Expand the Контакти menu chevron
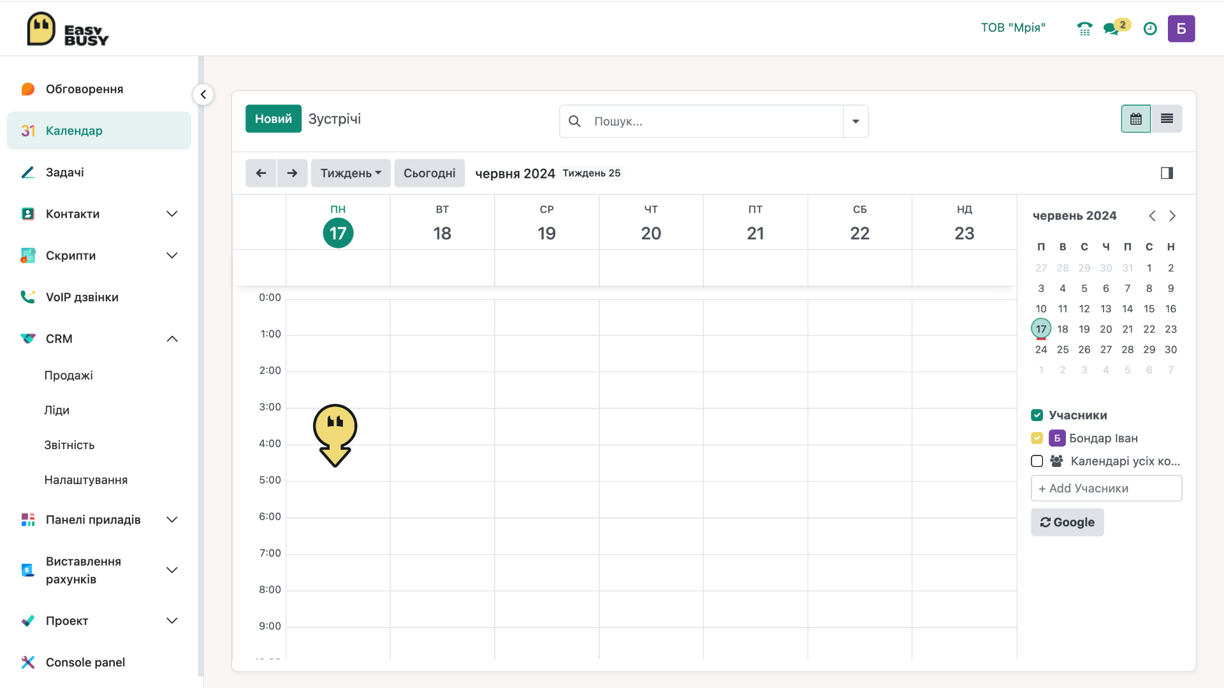1224x688 pixels. coord(172,214)
